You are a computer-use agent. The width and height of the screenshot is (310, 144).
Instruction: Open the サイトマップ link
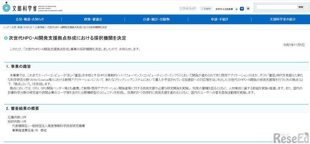188,9
